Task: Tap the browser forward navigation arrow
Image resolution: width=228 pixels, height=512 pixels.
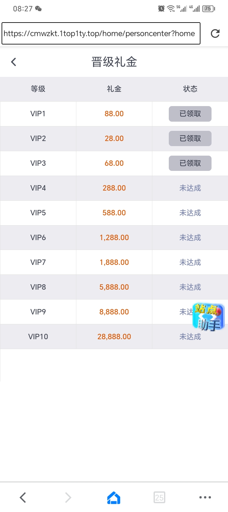Action: click(68, 497)
